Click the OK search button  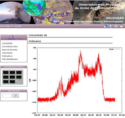(x=16, y=96)
